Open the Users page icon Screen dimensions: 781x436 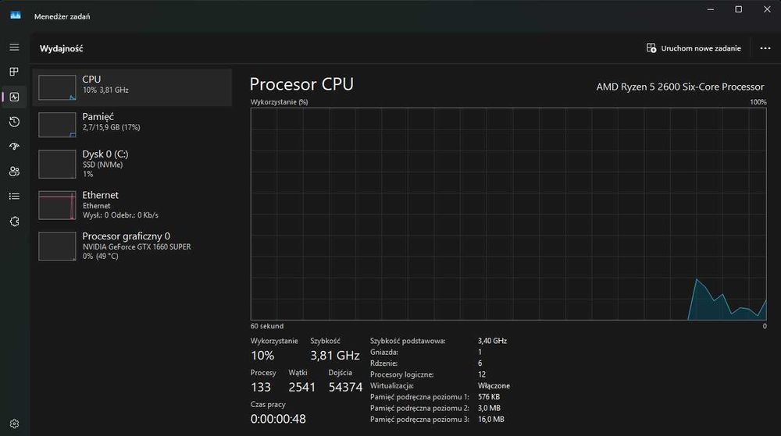click(14, 172)
